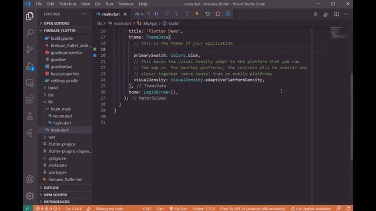Screen dimensions: 376x211
Task: Expand the OPEN EDITORS section
Action: coord(65,23)
